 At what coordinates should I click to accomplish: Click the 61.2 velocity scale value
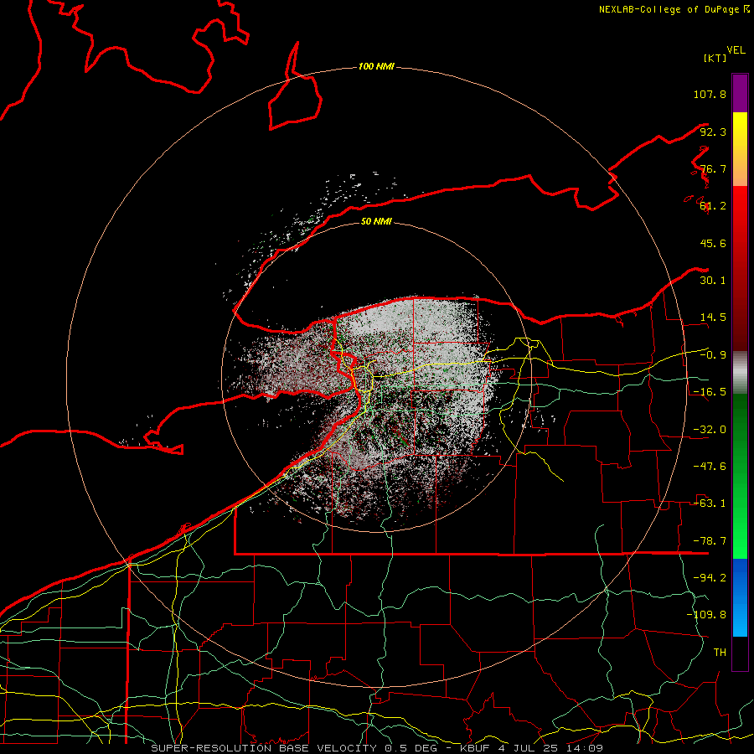click(x=713, y=206)
